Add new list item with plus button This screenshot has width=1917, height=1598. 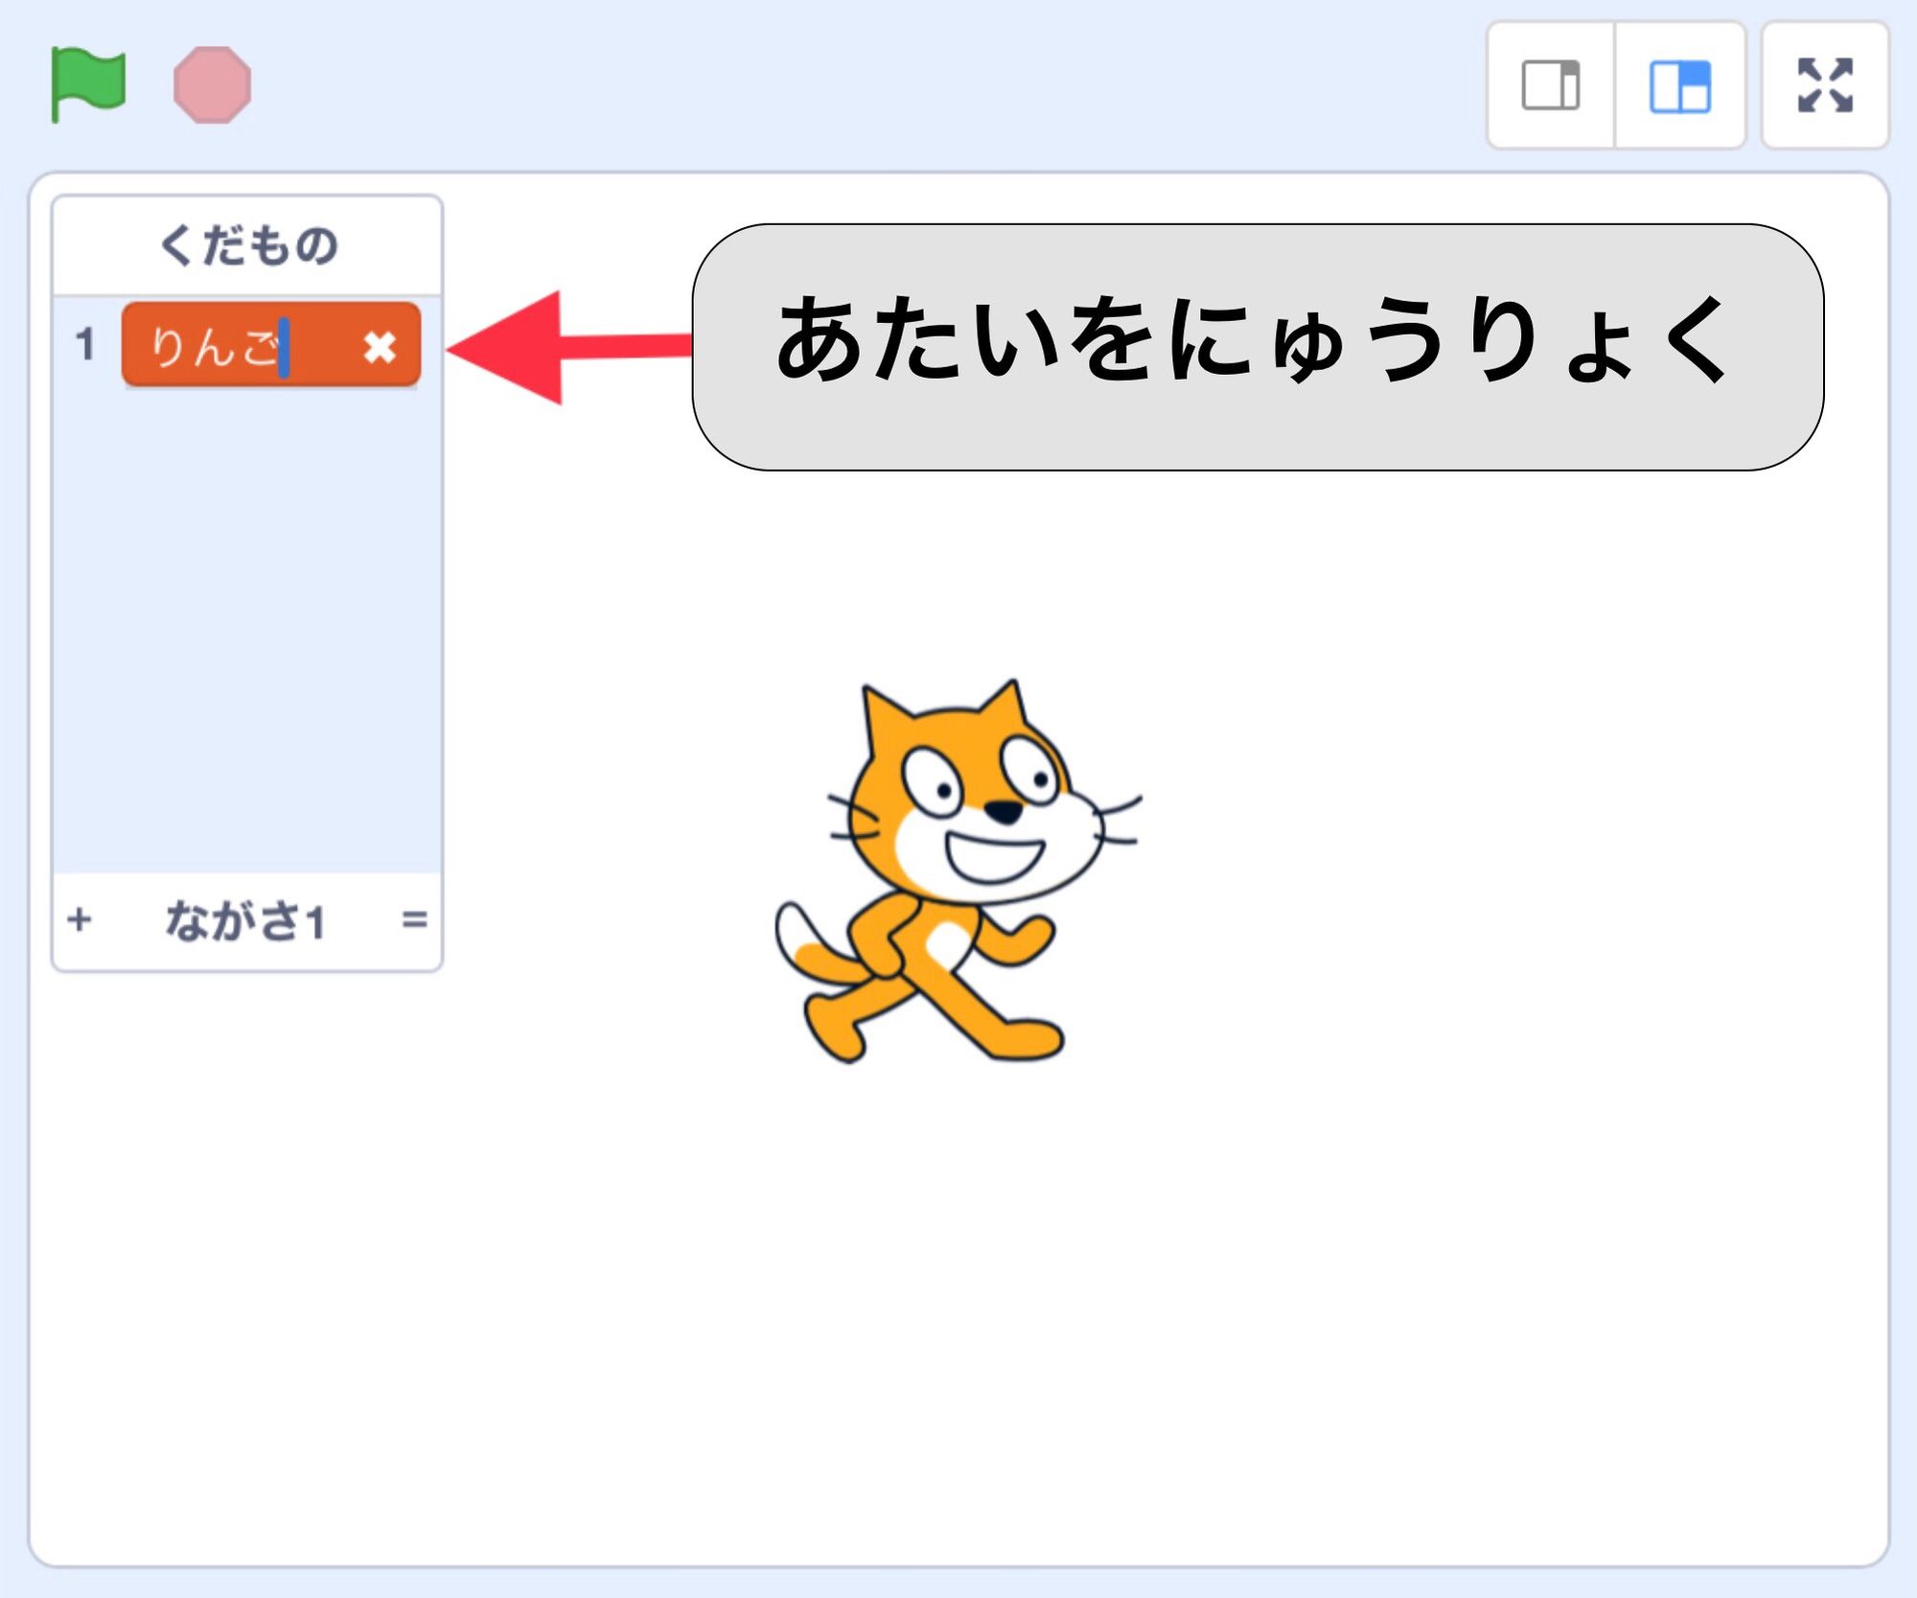(x=80, y=919)
